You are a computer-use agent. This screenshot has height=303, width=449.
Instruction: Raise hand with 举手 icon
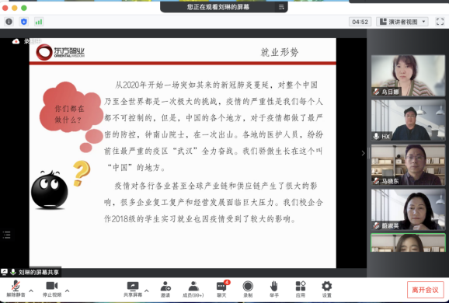[x=274, y=289]
